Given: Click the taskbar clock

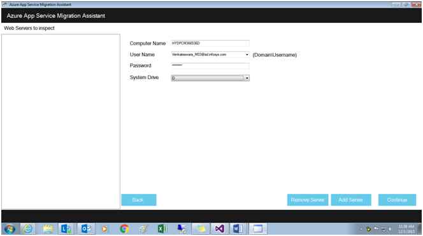Looking at the screenshot, I should pos(406,229).
